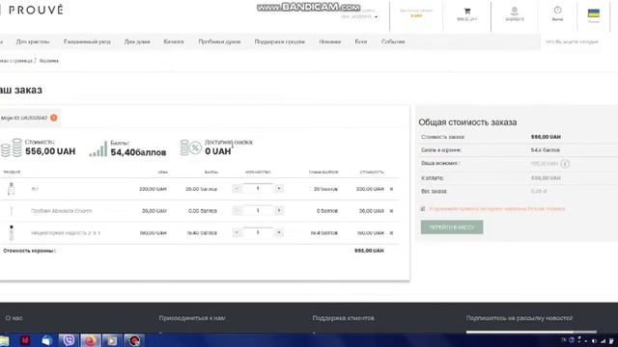This screenshot has height=347, width=618.
Task: Increase quantity of Мицеллярная жидкость
Action: (279, 233)
